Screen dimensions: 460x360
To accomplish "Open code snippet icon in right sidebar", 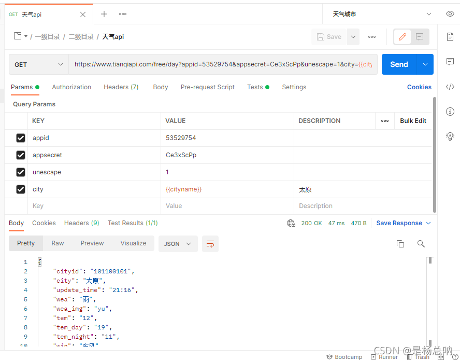I will coord(450,87).
